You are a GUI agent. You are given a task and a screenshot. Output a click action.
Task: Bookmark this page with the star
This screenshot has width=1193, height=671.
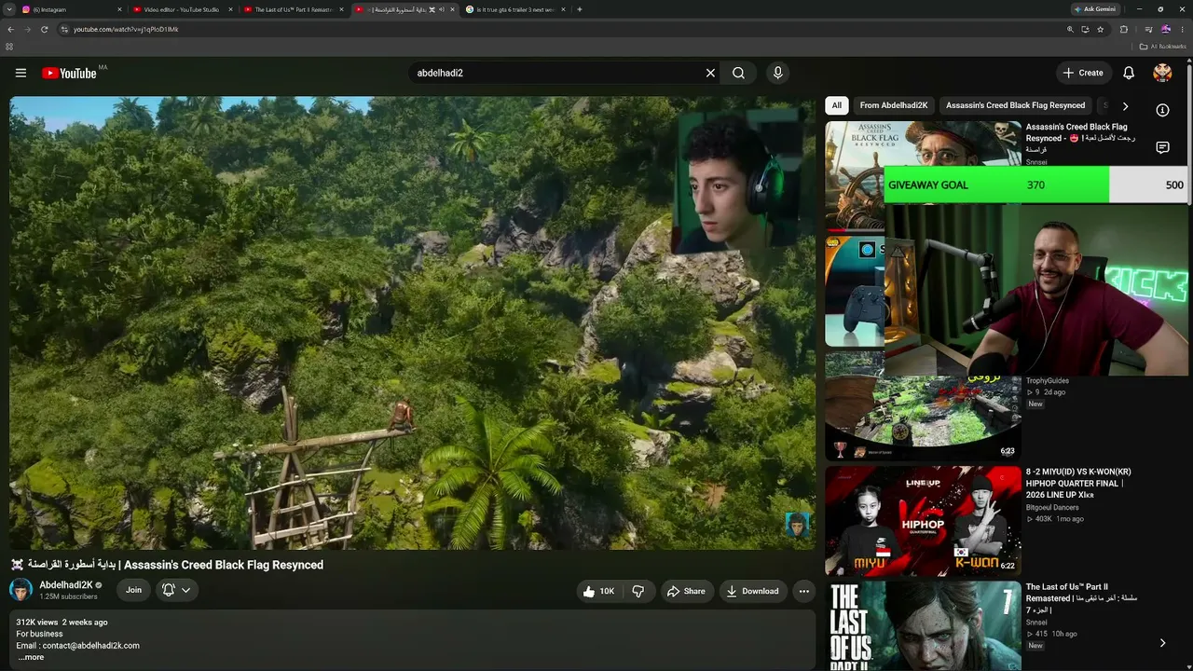click(1101, 29)
